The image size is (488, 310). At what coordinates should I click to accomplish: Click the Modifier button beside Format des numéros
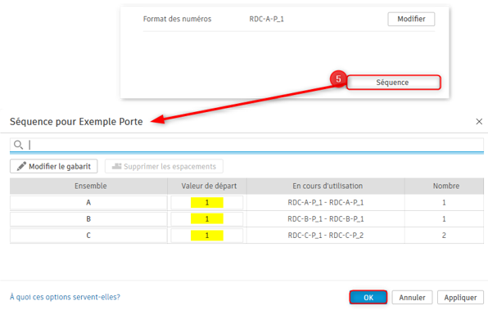pyautogui.click(x=411, y=19)
